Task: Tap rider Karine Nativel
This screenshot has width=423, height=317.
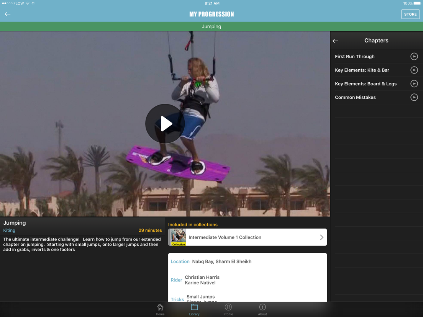Action: click(x=200, y=283)
